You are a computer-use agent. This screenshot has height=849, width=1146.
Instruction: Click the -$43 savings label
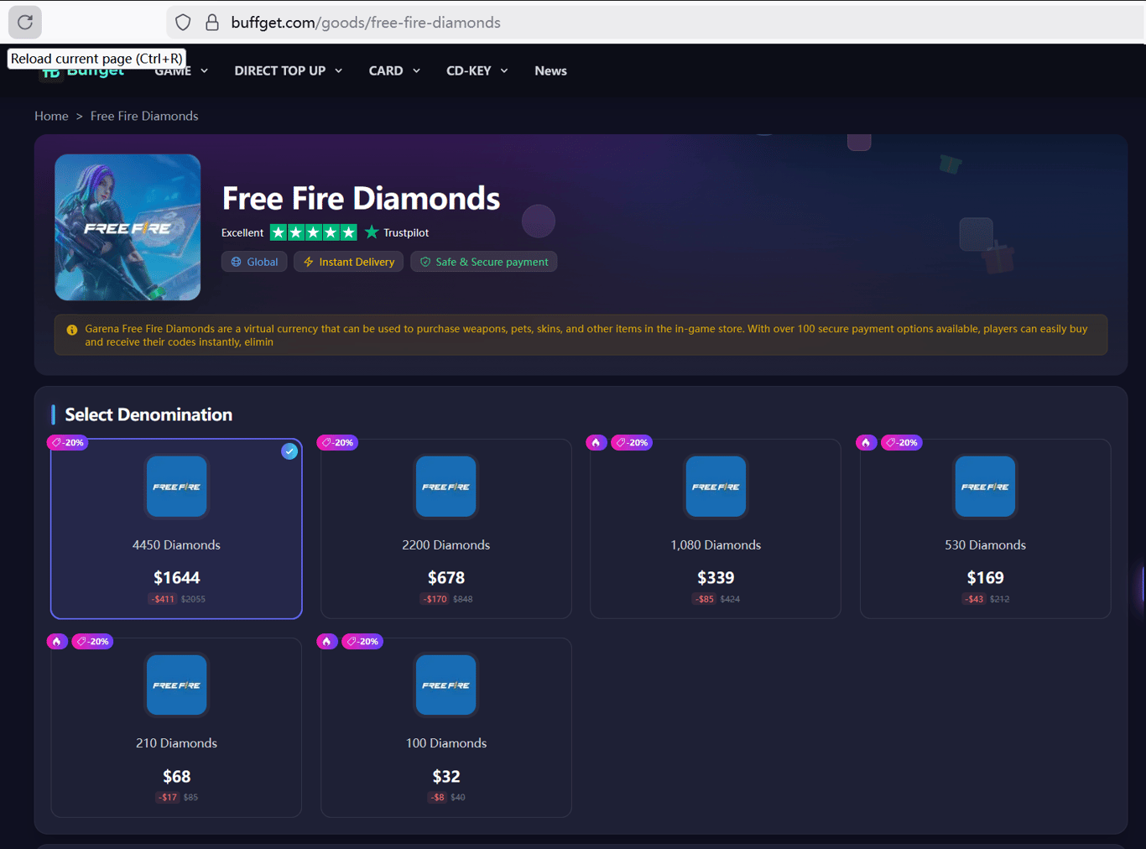point(974,599)
